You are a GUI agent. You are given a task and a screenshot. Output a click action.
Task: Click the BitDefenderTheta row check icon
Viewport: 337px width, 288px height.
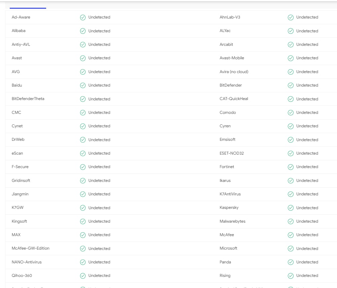pos(83,99)
